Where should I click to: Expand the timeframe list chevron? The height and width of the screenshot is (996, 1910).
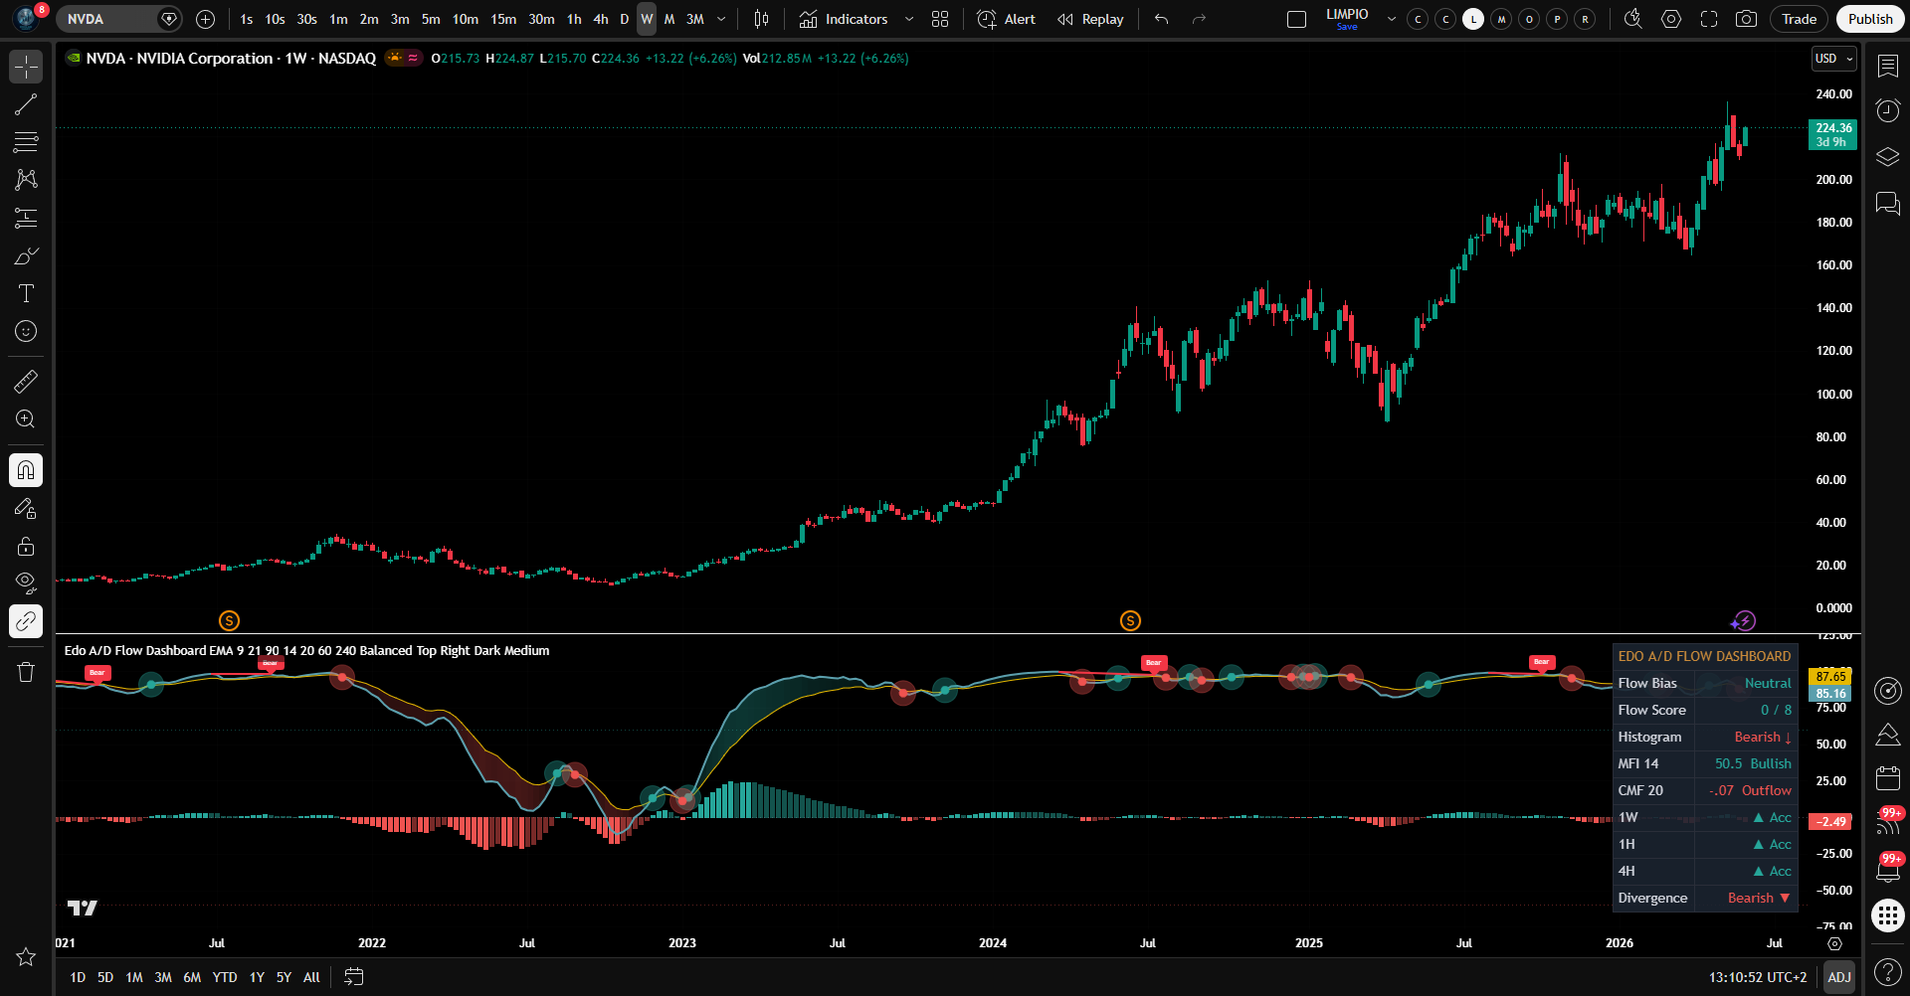(721, 19)
